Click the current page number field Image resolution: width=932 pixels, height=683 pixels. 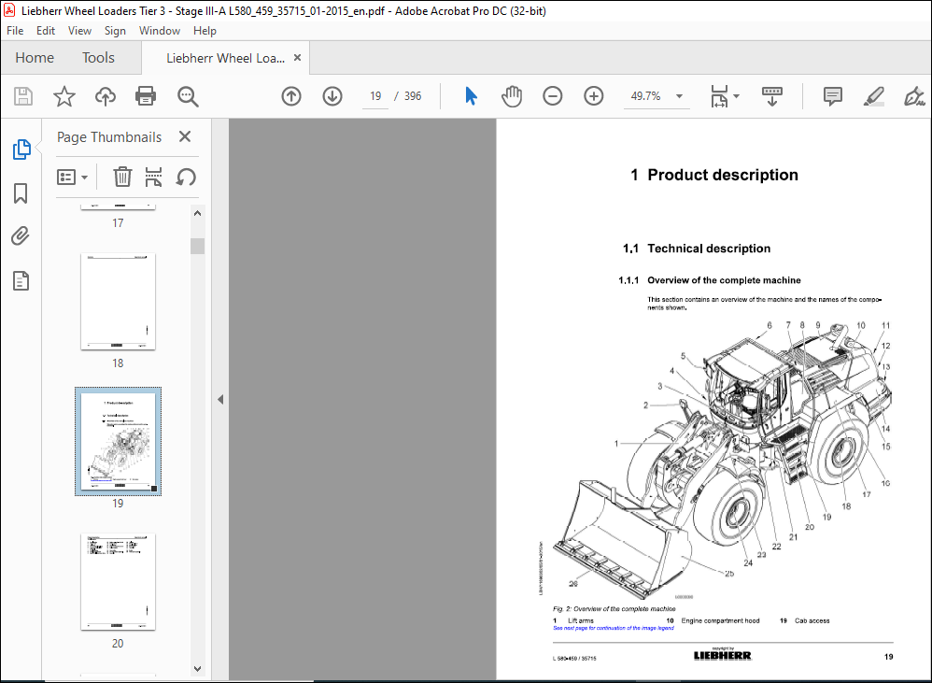point(375,96)
